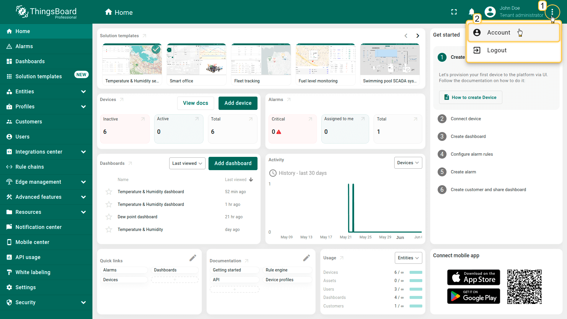Go to next solution templates page
This screenshot has width=567, height=319.
(418, 36)
